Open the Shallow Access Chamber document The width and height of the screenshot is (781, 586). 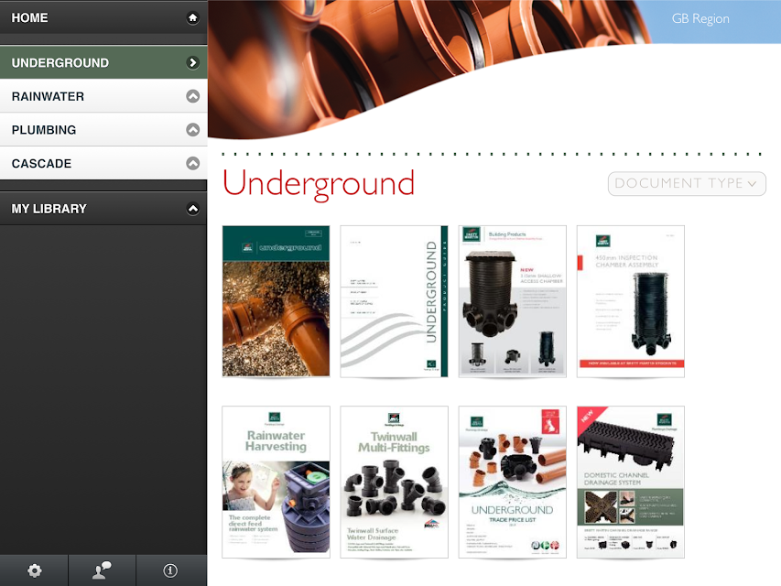tap(512, 301)
